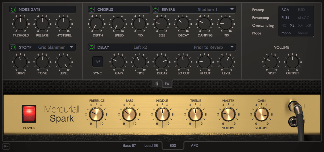Click the key icon in bottom corner

coord(5,146)
